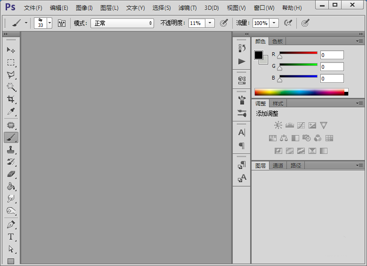The image size is (367, 266).
Task: Open the collapsed History panel icon
Action: click(x=242, y=48)
